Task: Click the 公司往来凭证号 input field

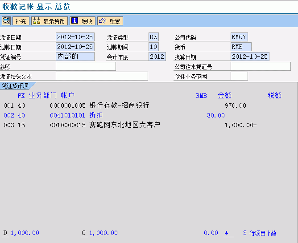Action: click(261, 66)
